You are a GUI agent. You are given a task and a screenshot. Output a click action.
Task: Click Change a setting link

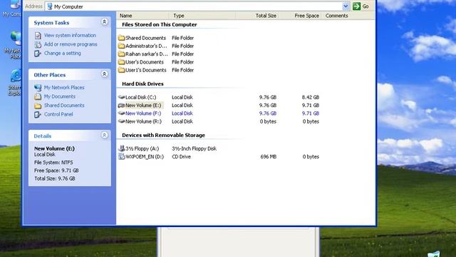[62, 54]
